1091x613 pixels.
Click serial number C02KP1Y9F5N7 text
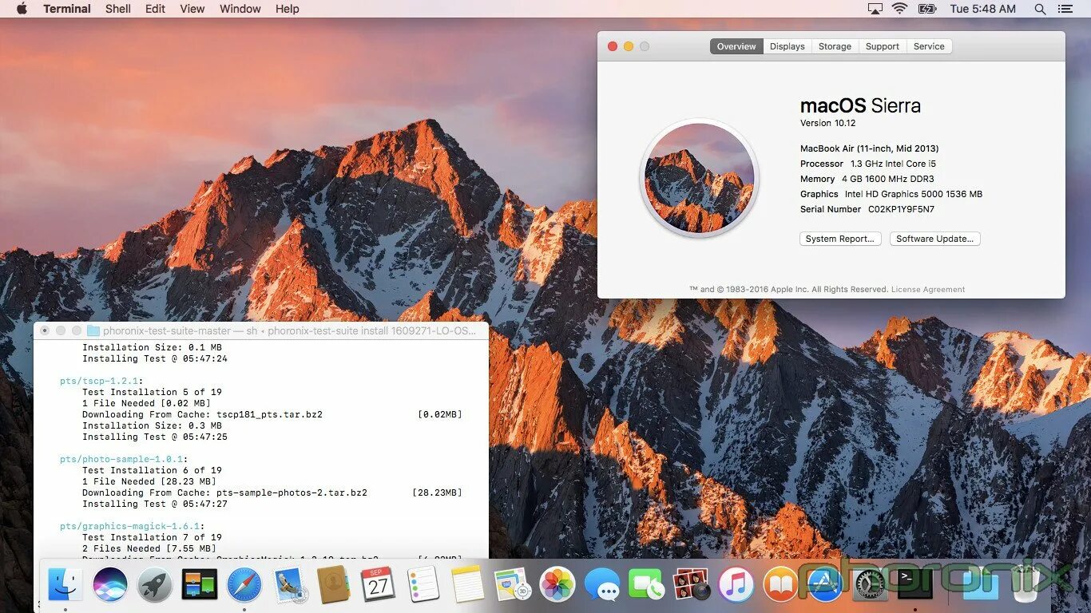coord(901,209)
